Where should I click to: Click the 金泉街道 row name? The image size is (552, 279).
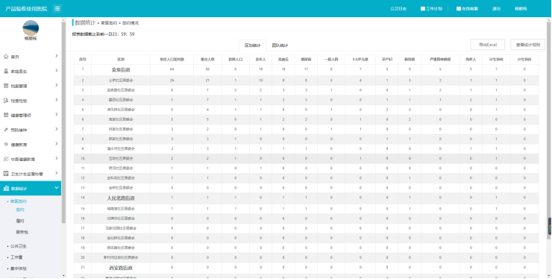point(121,70)
